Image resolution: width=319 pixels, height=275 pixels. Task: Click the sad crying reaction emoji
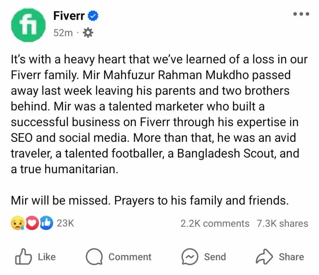pos(17,223)
